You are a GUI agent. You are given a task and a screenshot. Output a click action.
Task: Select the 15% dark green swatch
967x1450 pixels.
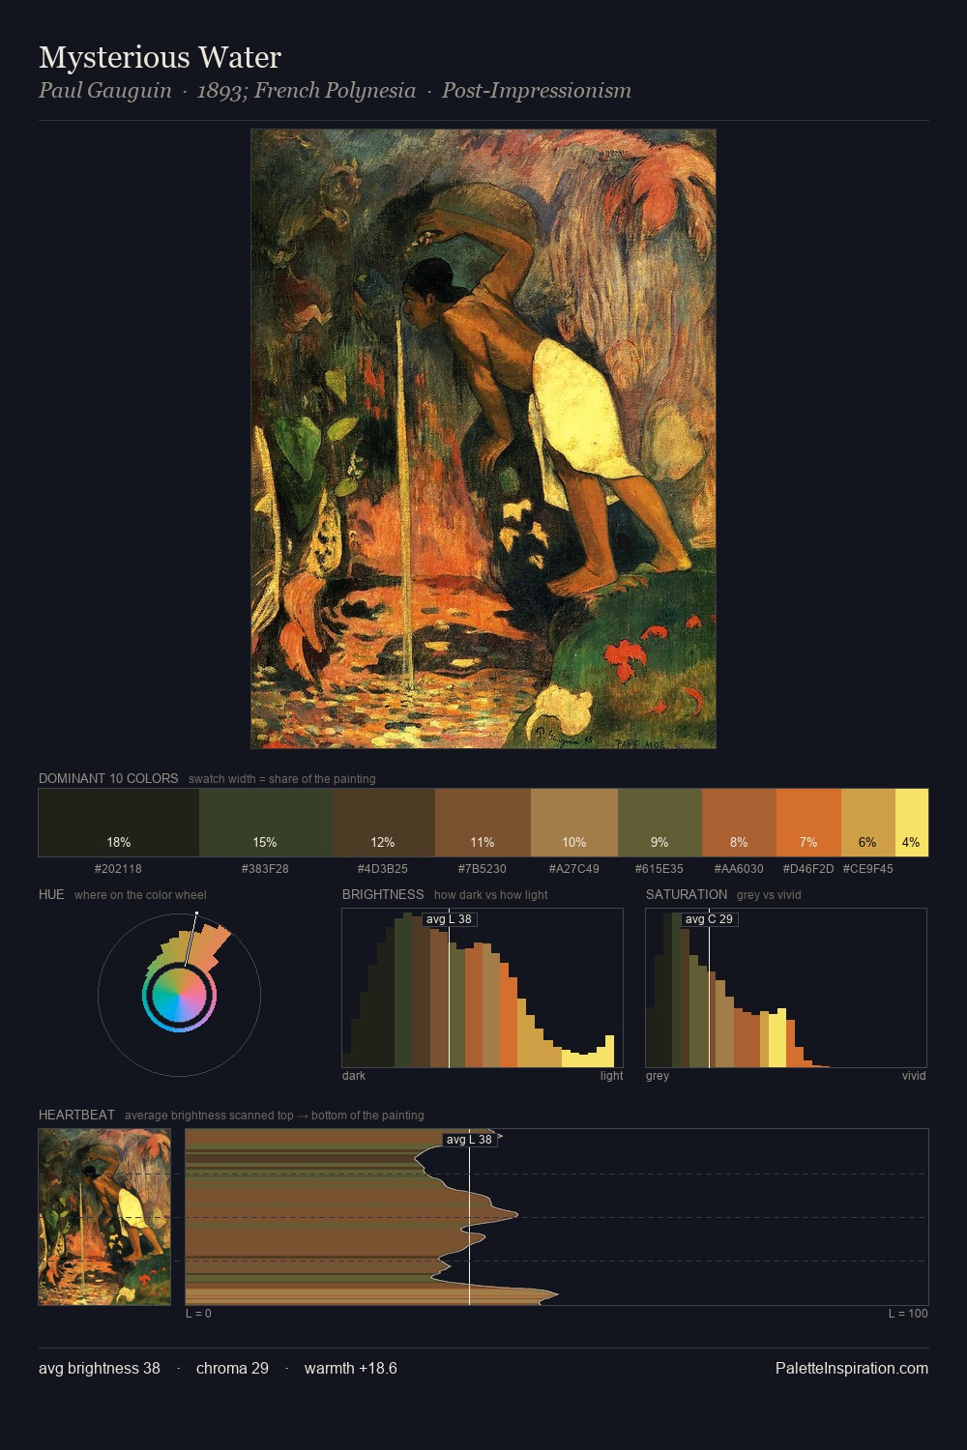coord(265,823)
